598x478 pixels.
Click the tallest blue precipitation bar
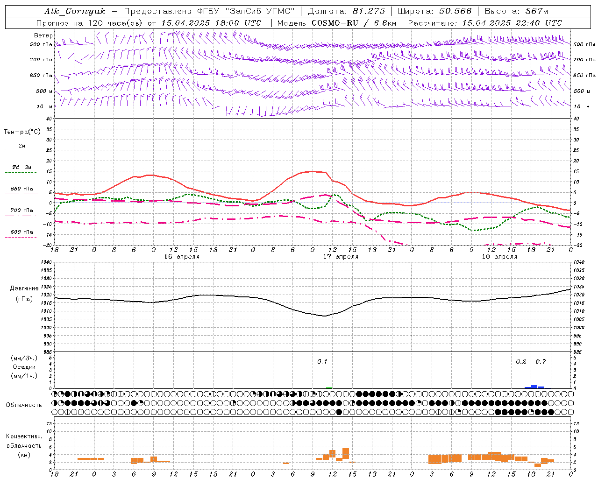(x=534, y=387)
